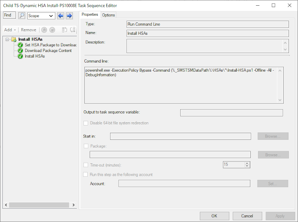298x222 pixels.
Task: Click the expand all nodes icon
Action: coord(65,30)
